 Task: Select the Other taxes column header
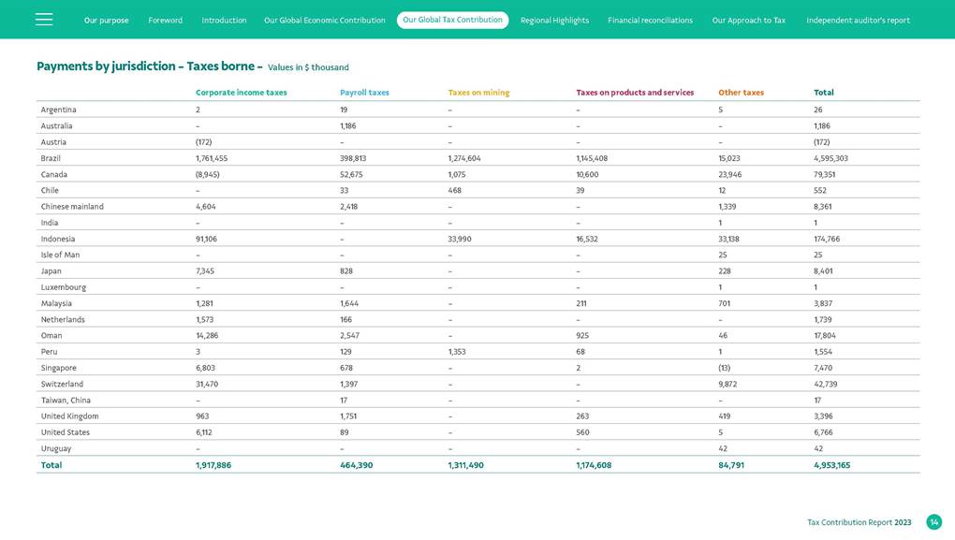[741, 93]
